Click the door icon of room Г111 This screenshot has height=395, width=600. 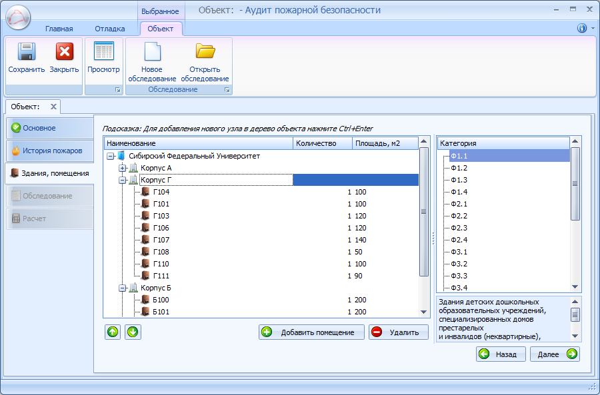tap(145, 276)
